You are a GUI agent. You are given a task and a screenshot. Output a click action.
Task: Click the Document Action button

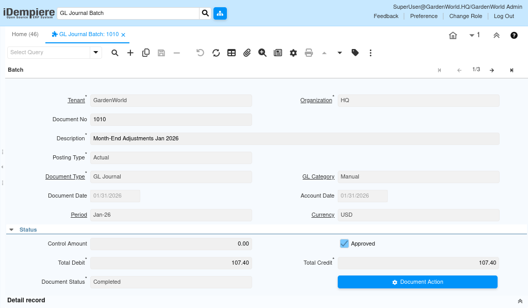pos(417,282)
